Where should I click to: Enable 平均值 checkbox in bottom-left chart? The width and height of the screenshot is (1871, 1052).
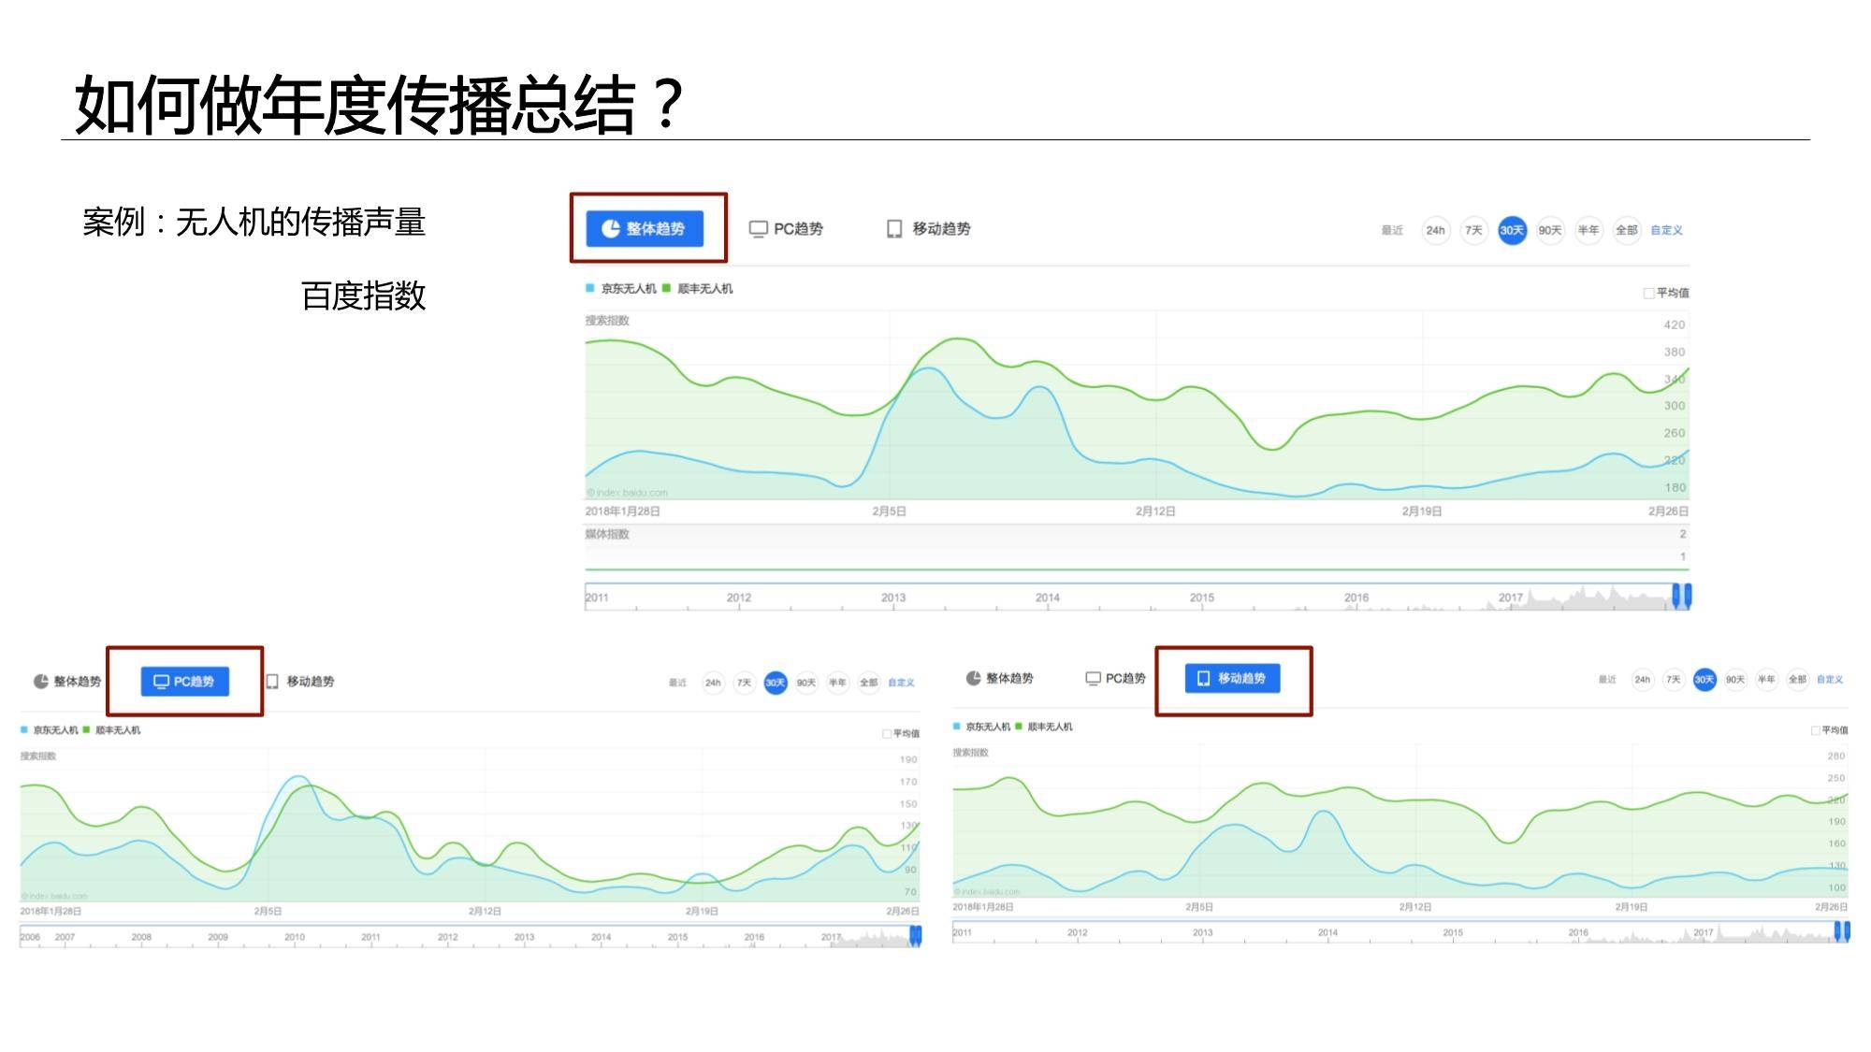point(887,734)
